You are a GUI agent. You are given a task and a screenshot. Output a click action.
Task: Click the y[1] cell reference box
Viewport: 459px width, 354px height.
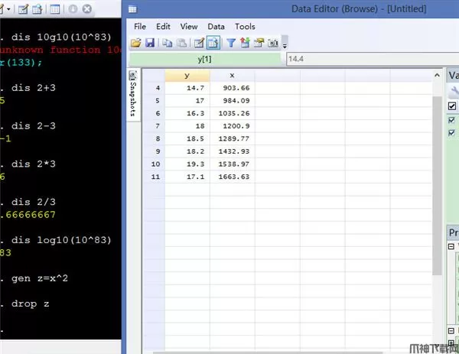pos(205,59)
